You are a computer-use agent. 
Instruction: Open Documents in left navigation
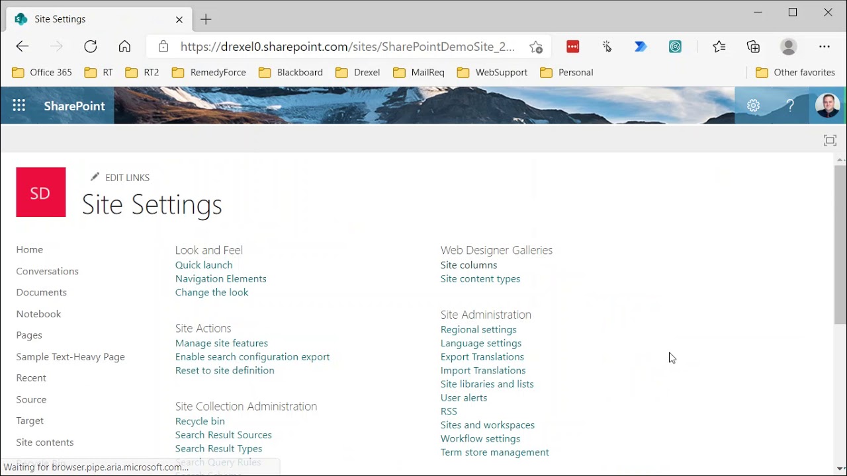42,292
